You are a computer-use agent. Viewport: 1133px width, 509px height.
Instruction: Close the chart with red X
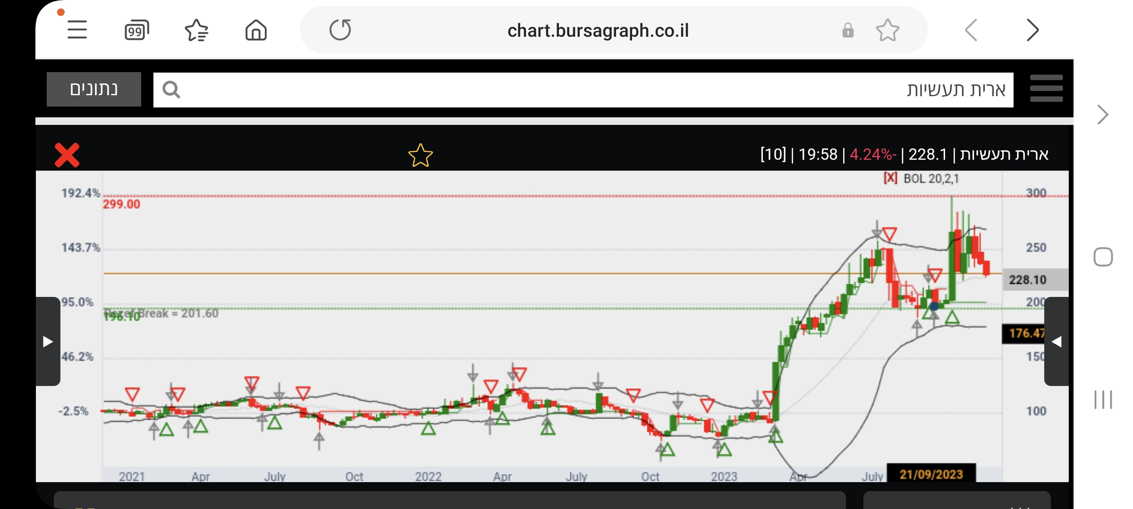coord(67,155)
